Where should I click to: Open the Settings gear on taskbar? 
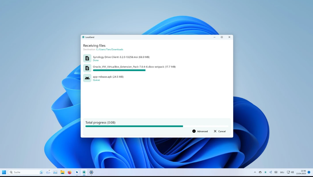[x=91, y=172]
